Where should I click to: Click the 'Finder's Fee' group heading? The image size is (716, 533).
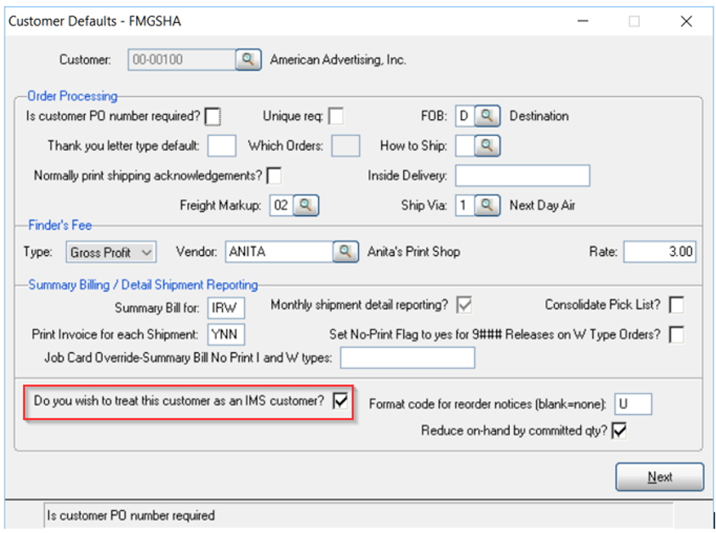coord(60,225)
